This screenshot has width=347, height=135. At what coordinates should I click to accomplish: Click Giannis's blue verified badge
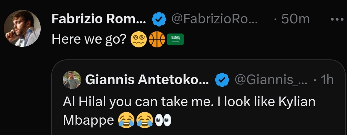click(x=222, y=80)
